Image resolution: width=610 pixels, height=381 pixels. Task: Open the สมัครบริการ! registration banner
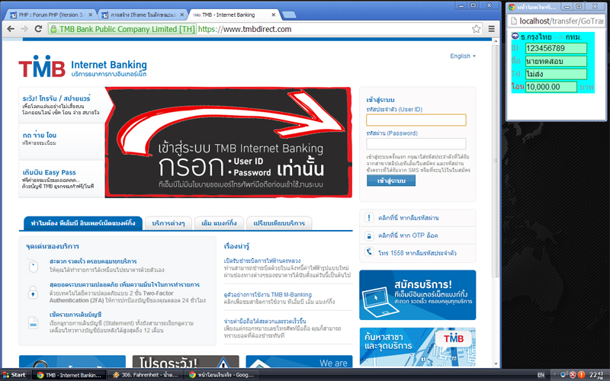point(417,295)
